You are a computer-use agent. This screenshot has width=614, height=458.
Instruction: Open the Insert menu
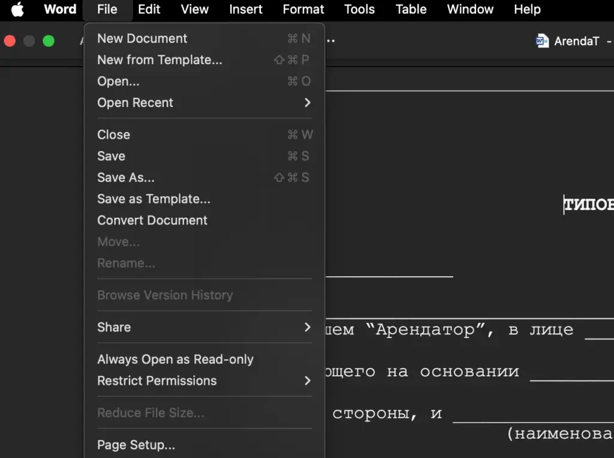245,9
